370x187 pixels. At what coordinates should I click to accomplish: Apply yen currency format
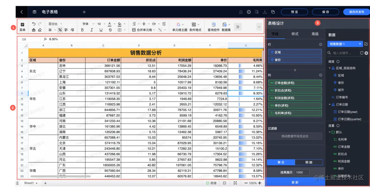click(x=50, y=30)
